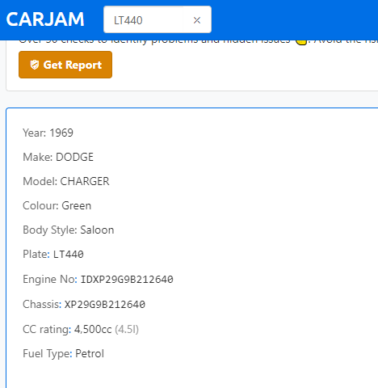Select the text "Make: DODGE"
The height and width of the screenshot is (388, 378).
[x=58, y=157]
